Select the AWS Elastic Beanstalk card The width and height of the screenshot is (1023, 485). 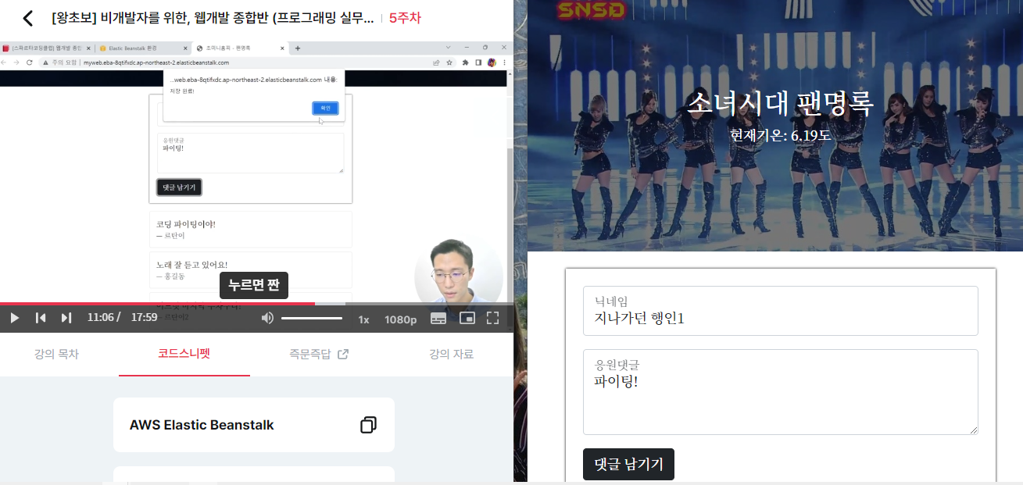pos(254,425)
